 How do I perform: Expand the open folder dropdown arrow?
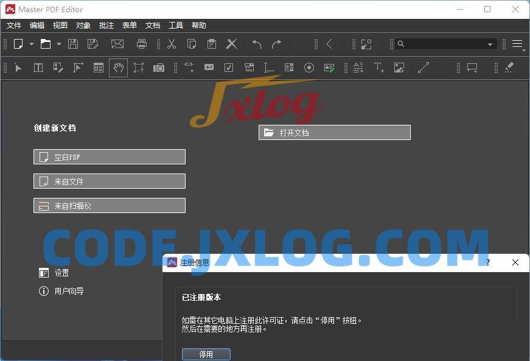[59, 44]
